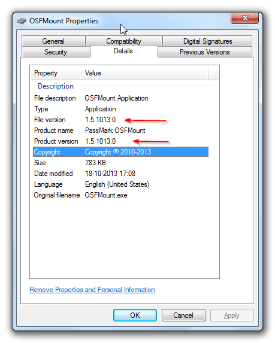The height and width of the screenshot is (343, 275).
Task: Close the OSFMount Properties dialog
Action: [x=245, y=18]
